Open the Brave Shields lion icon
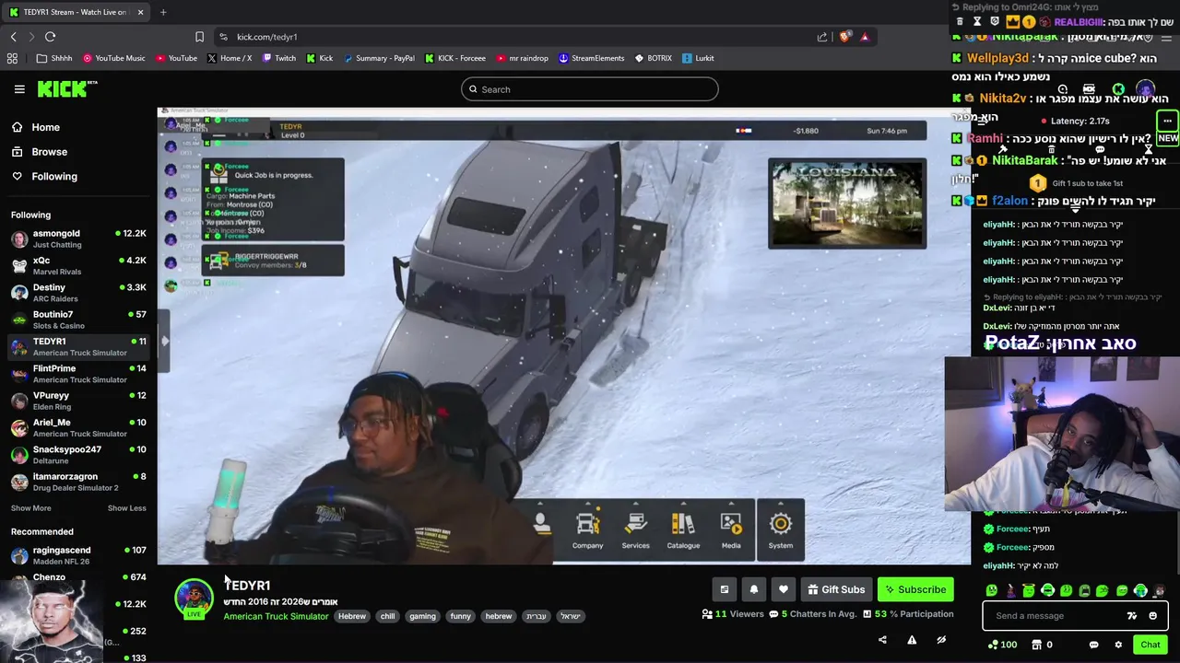The image size is (1180, 663). (x=845, y=37)
